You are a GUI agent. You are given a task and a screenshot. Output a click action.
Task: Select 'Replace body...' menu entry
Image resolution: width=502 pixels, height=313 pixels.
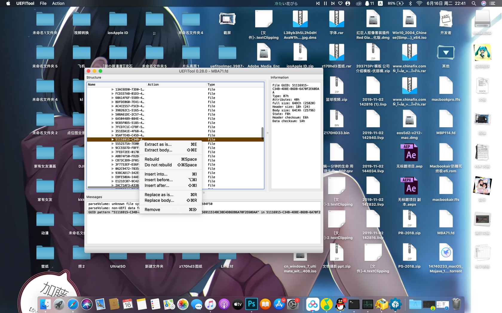pos(170,200)
